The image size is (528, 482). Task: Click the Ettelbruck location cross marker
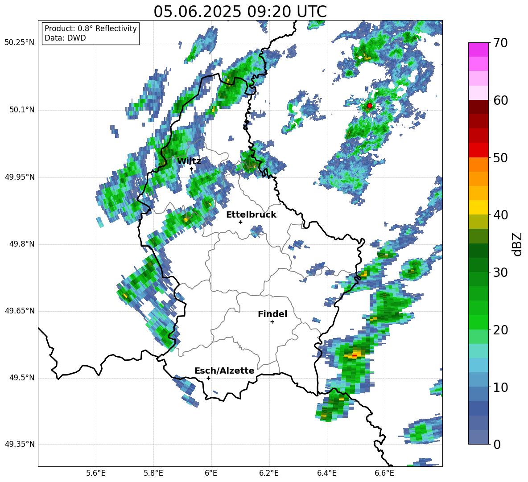(x=240, y=222)
